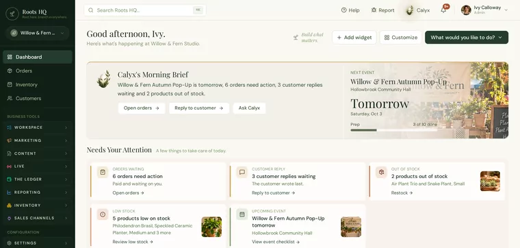Click the Ask Calyx button
Image resolution: width=520 pixels, height=248 pixels.
point(249,108)
